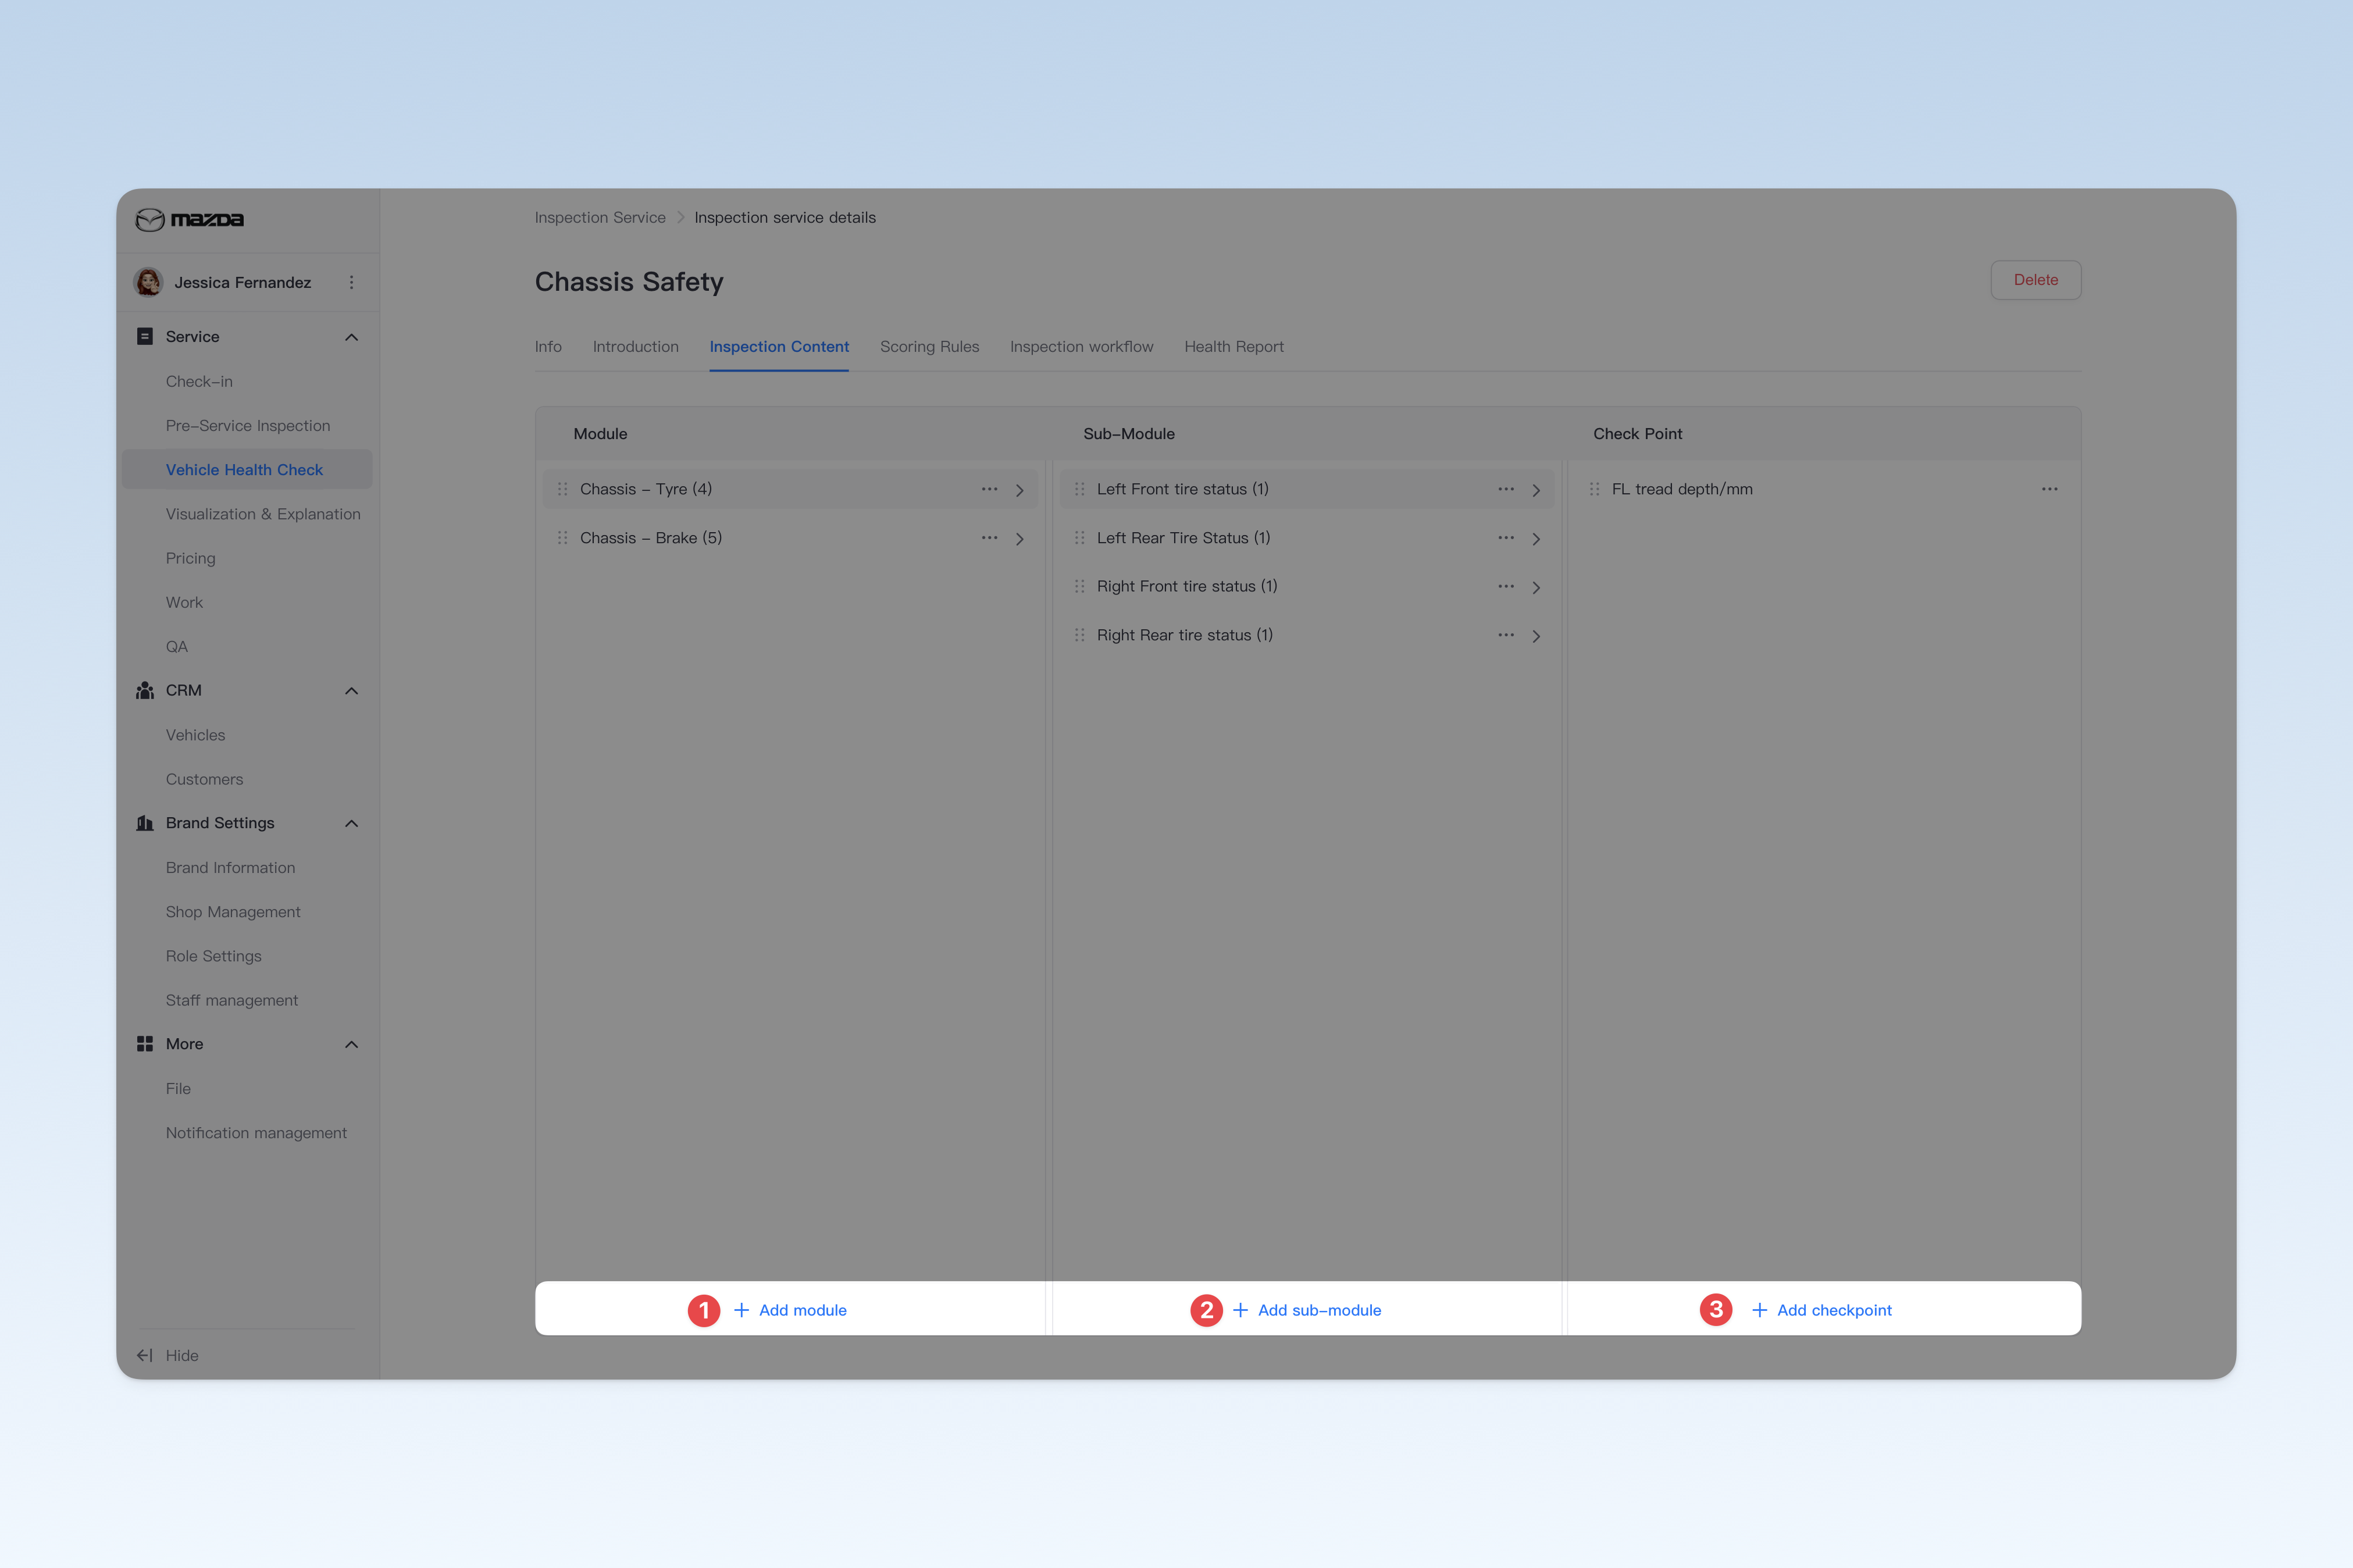This screenshot has height=1568, width=2353.
Task: Open Notification management in sidebar
Action: point(256,1133)
